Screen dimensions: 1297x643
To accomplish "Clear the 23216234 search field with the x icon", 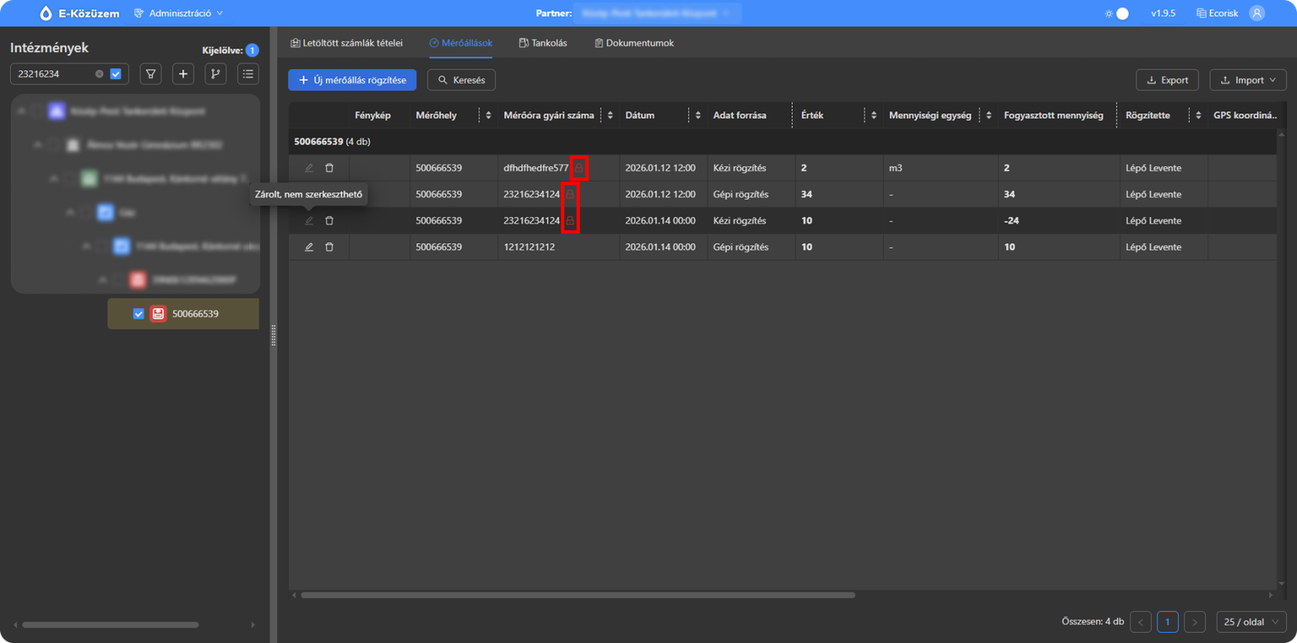I will pyautogui.click(x=99, y=74).
